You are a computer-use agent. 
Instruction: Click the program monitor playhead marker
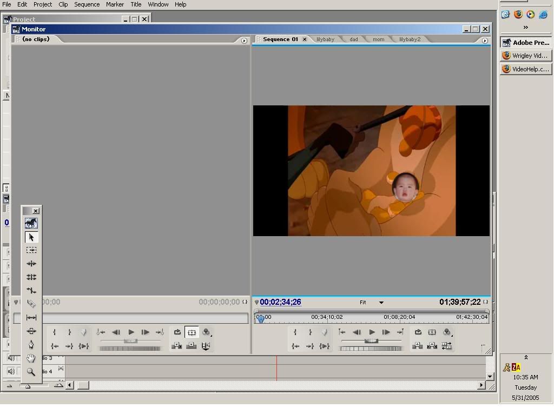[x=261, y=319]
